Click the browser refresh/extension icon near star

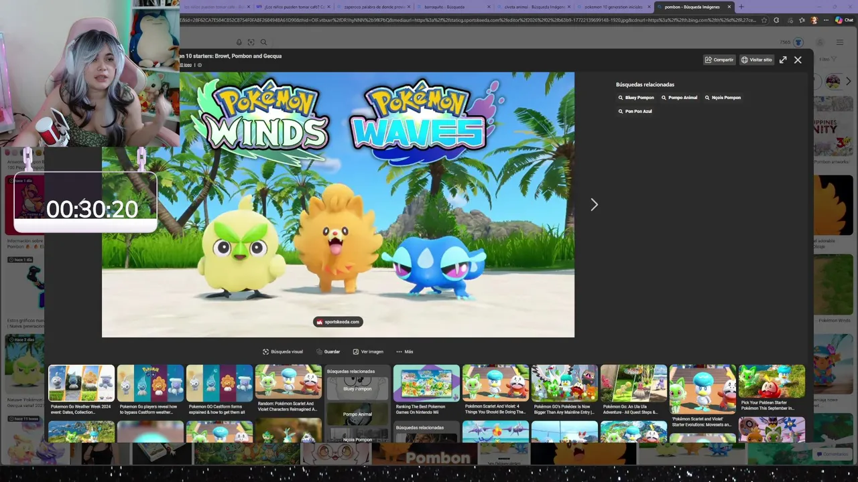click(776, 20)
